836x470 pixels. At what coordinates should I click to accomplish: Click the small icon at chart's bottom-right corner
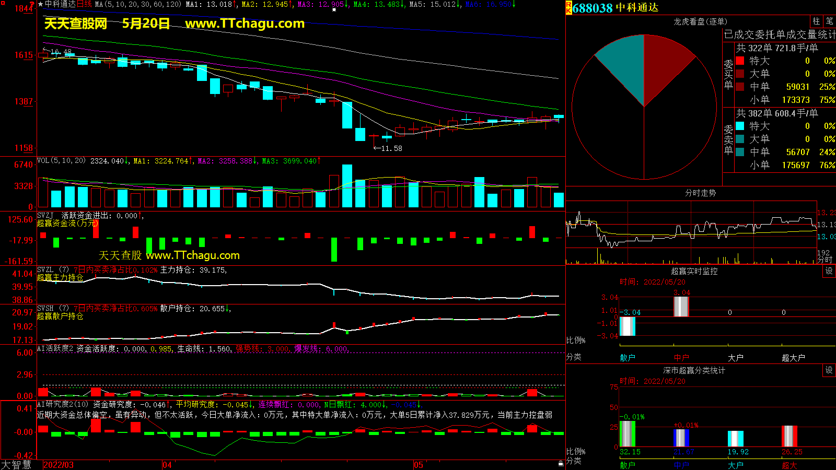(x=561, y=464)
